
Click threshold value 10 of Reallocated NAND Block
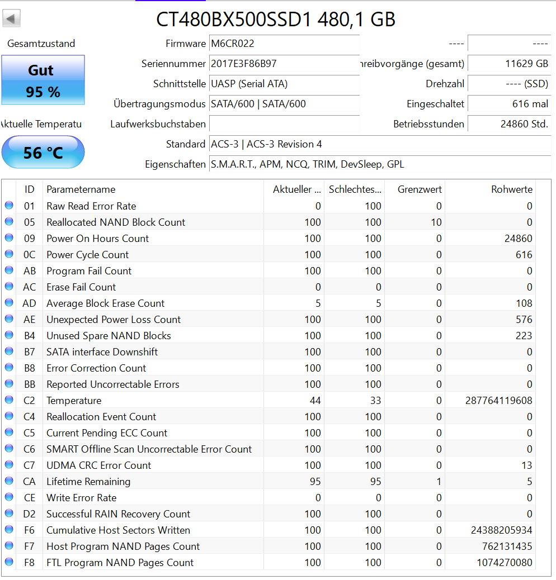[x=436, y=222]
